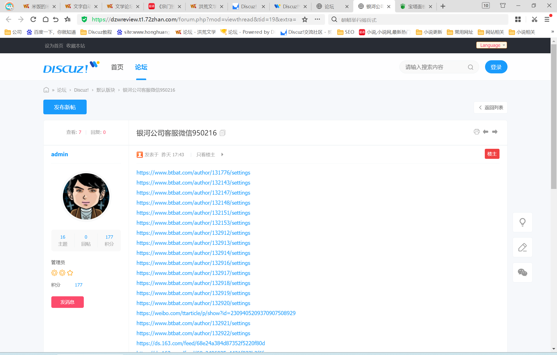Click the 返回列表 link
The image size is (557, 355).
(490, 108)
